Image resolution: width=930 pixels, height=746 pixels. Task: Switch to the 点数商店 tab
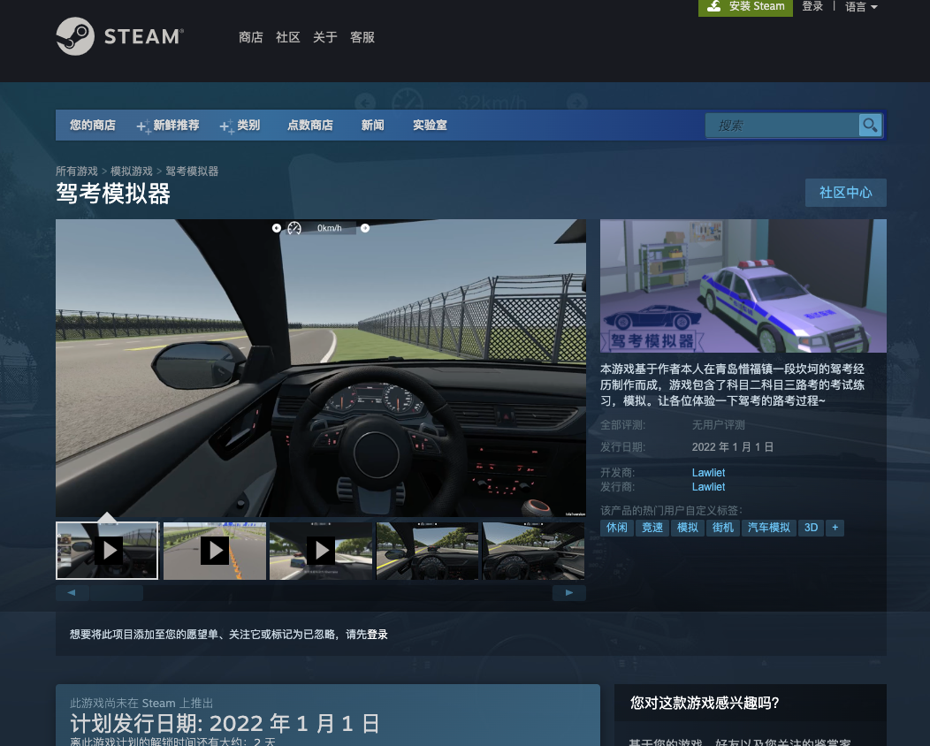coord(309,125)
